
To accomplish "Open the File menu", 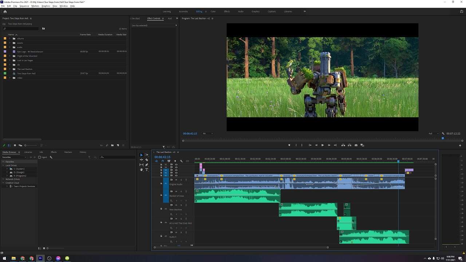I will point(3,6).
